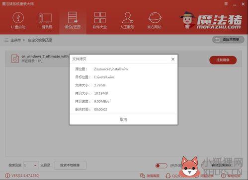The height and width of the screenshot is (180, 248).
Task: Toggle the 已关闭 switch on
Action: point(161,166)
